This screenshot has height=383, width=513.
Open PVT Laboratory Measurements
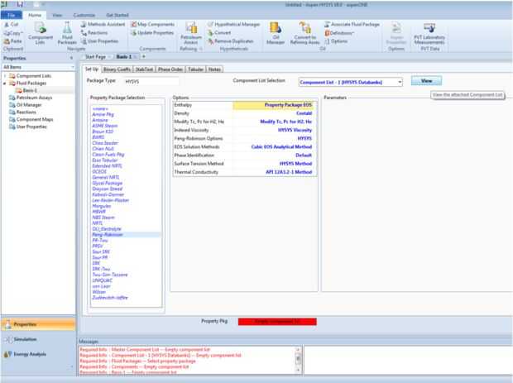pos(429,33)
